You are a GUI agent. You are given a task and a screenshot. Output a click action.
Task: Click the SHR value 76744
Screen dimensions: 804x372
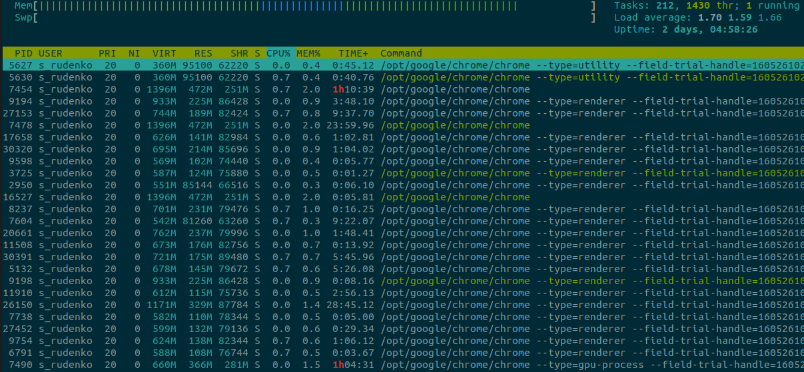click(x=233, y=353)
